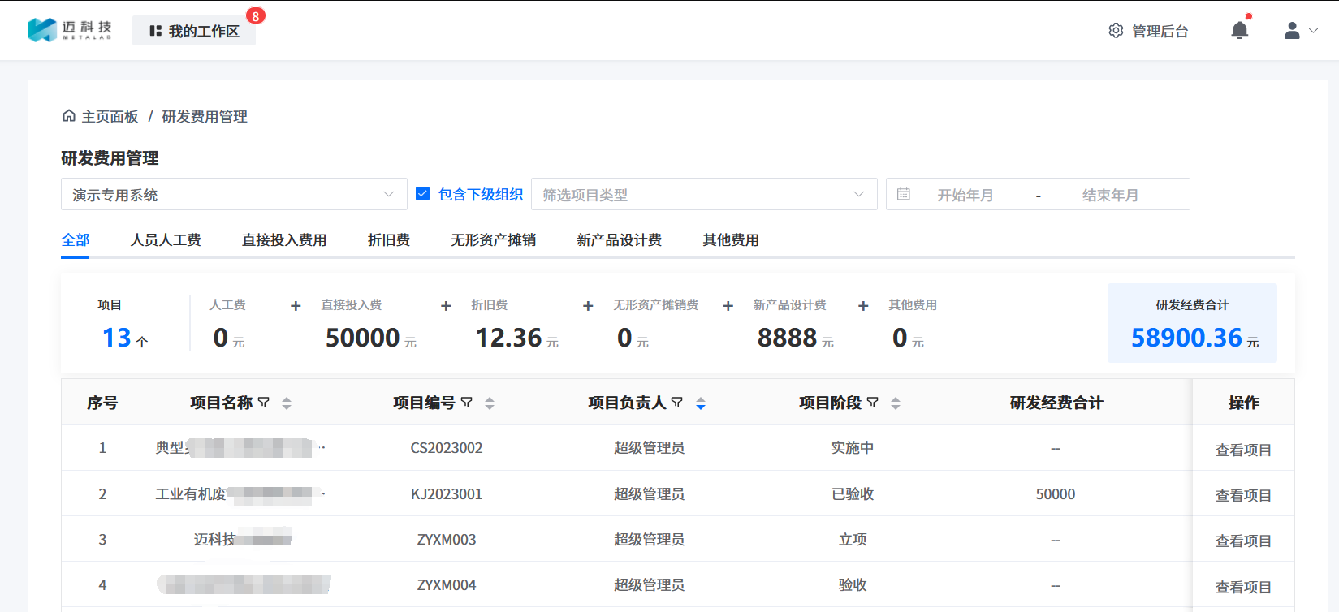
Task: Open the user profile avatar menu
Action: point(1293,31)
